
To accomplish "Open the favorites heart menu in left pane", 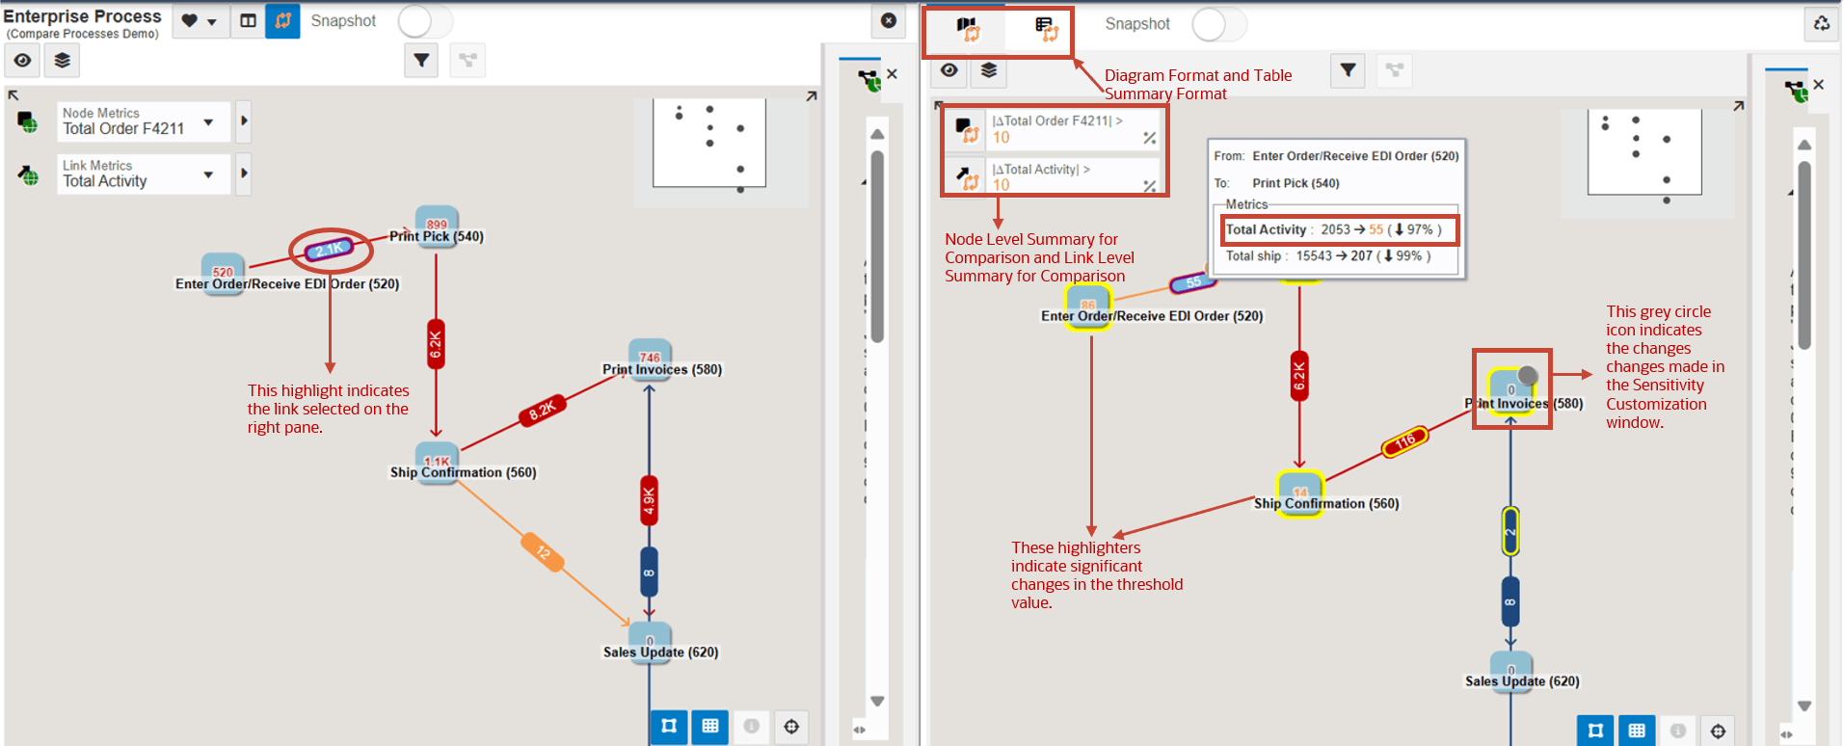I will click(200, 21).
